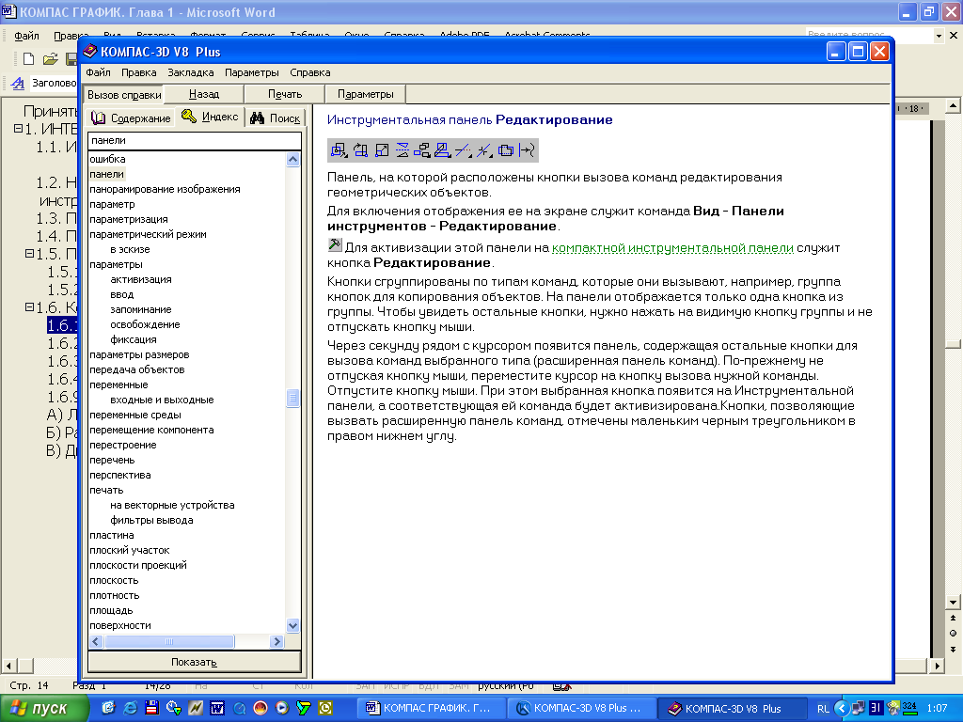Click the KOMPAS-3D help book title icon
This screenshot has width=963, height=722.
click(90, 51)
